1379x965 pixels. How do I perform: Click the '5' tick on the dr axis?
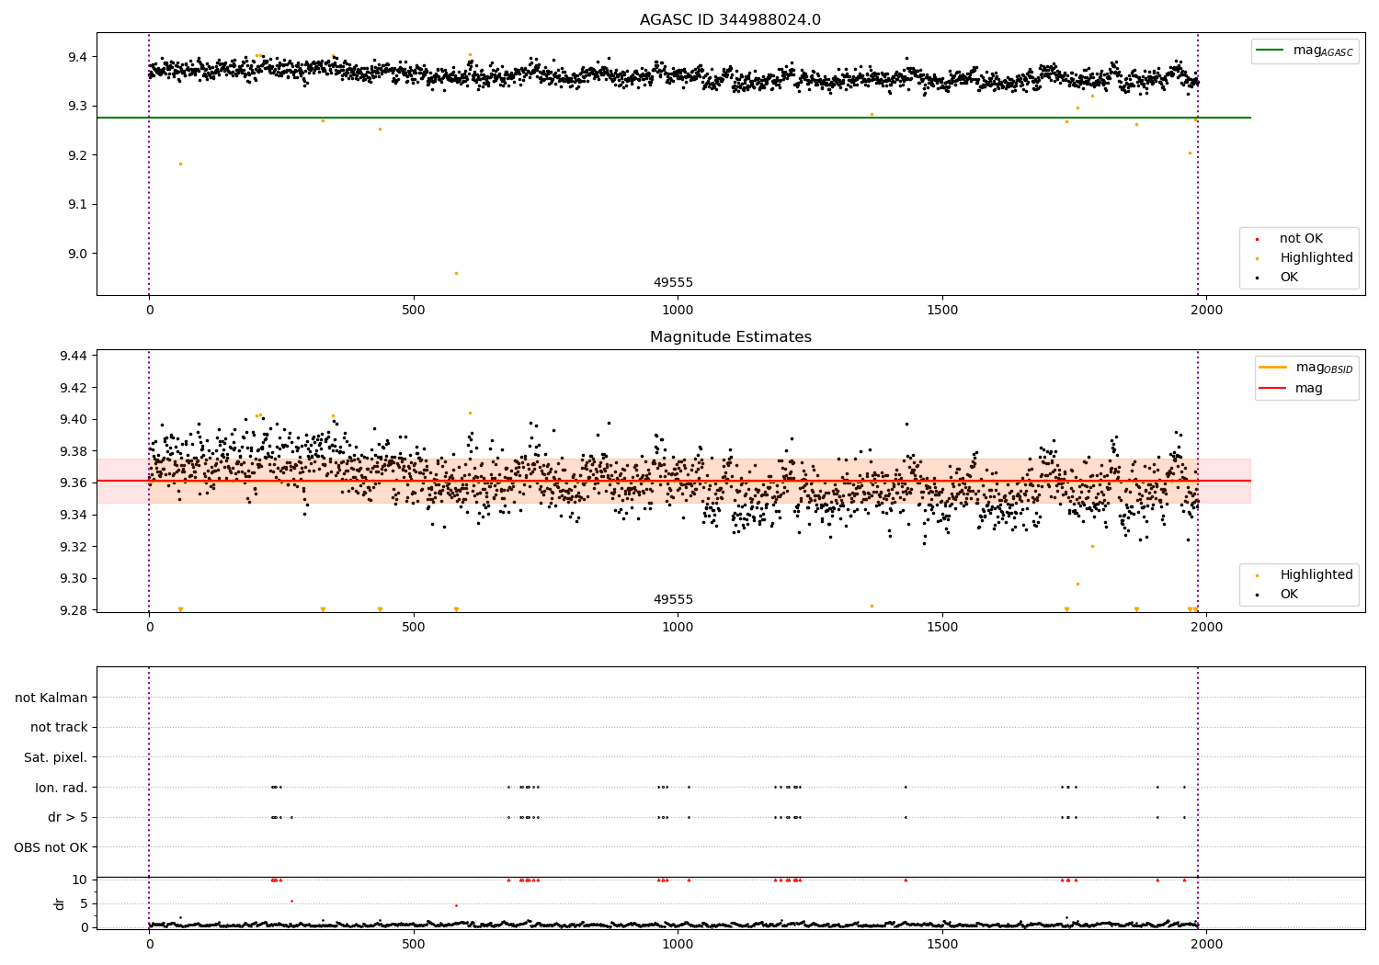tap(85, 904)
